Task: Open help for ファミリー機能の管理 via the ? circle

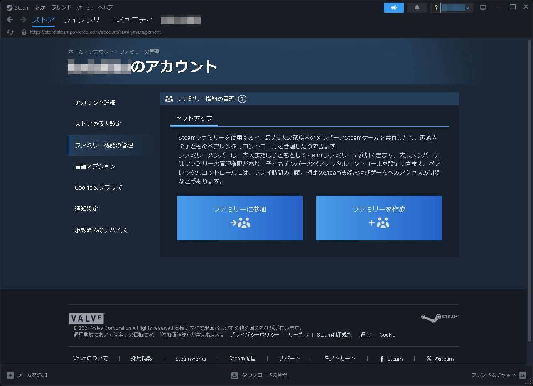Action: click(242, 99)
